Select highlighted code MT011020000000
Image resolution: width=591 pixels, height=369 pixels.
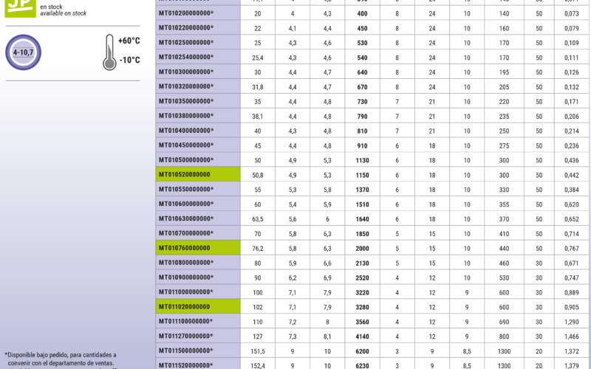(184, 307)
